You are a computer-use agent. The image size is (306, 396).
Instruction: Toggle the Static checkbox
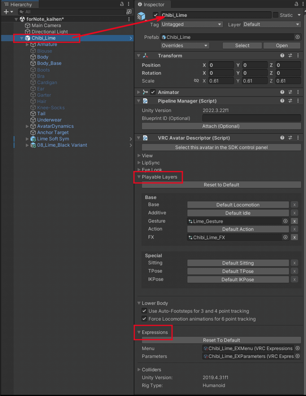[x=275, y=15]
